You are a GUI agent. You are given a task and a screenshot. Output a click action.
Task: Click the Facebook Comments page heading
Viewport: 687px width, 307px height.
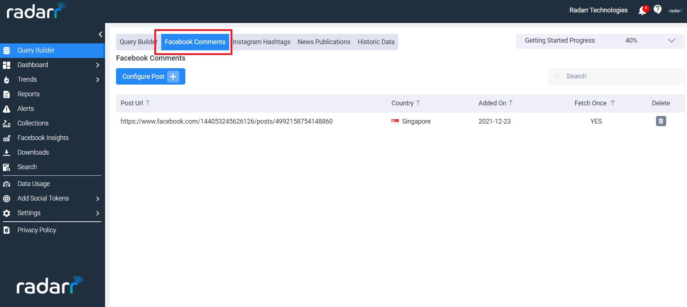click(x=151, y=58)
